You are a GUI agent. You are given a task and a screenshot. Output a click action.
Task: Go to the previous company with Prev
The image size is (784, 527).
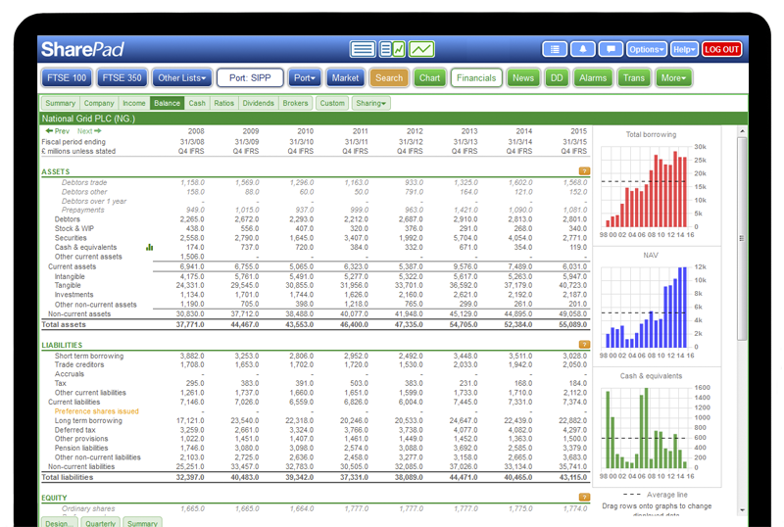[57, 131]
